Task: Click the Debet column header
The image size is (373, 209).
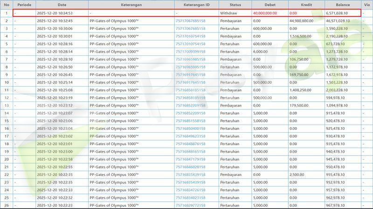Action: 269,5
